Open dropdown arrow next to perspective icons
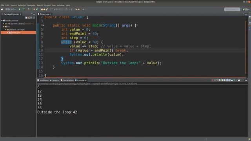This screenshot has width=251, height=141. pyautogui.click(x=249, y=9)
